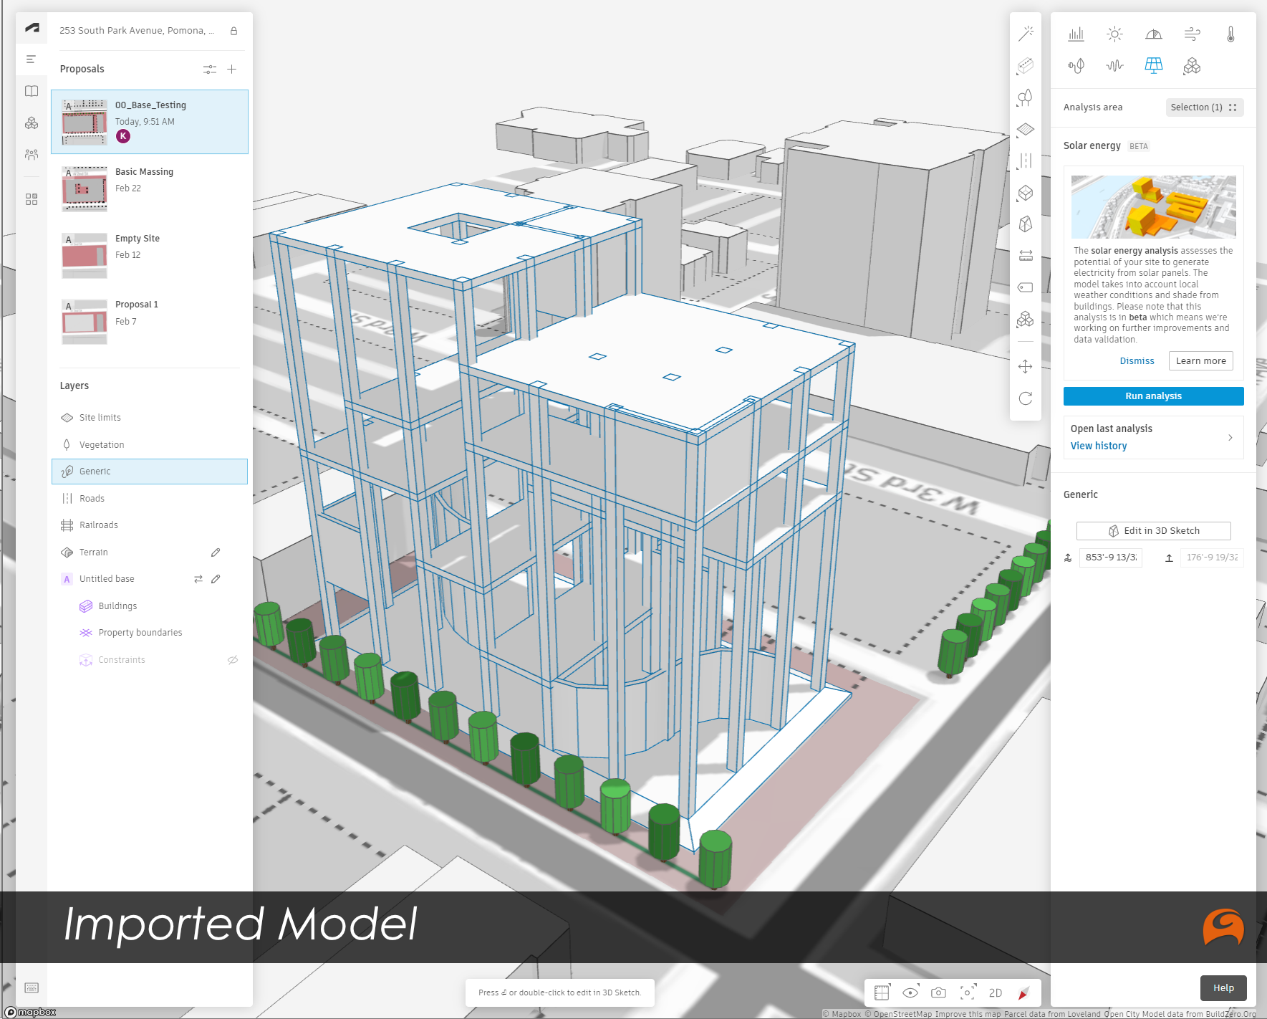Image resolution: width=1267 pixels, height=1019 pixels.
Task: Select the noise analysis icon
Action: coord(1114,65)
